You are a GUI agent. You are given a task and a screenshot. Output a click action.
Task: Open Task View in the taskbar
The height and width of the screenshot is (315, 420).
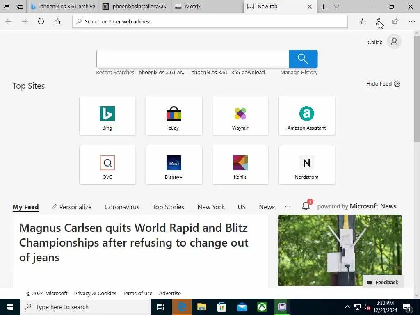(161, 307)
